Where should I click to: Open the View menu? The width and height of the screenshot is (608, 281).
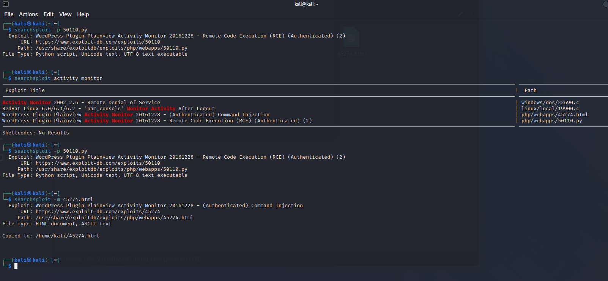pyautogui.click(x=65, y=14)
